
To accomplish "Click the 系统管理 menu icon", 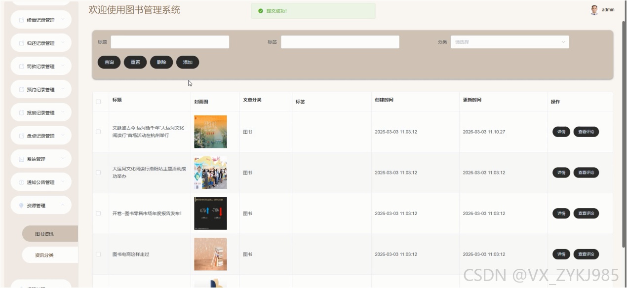I will point(21,159).
